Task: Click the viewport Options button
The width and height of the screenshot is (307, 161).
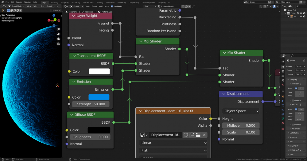Action: pos(56,10)
